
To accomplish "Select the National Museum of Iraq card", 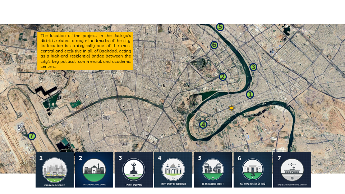I will pos(253,170).
